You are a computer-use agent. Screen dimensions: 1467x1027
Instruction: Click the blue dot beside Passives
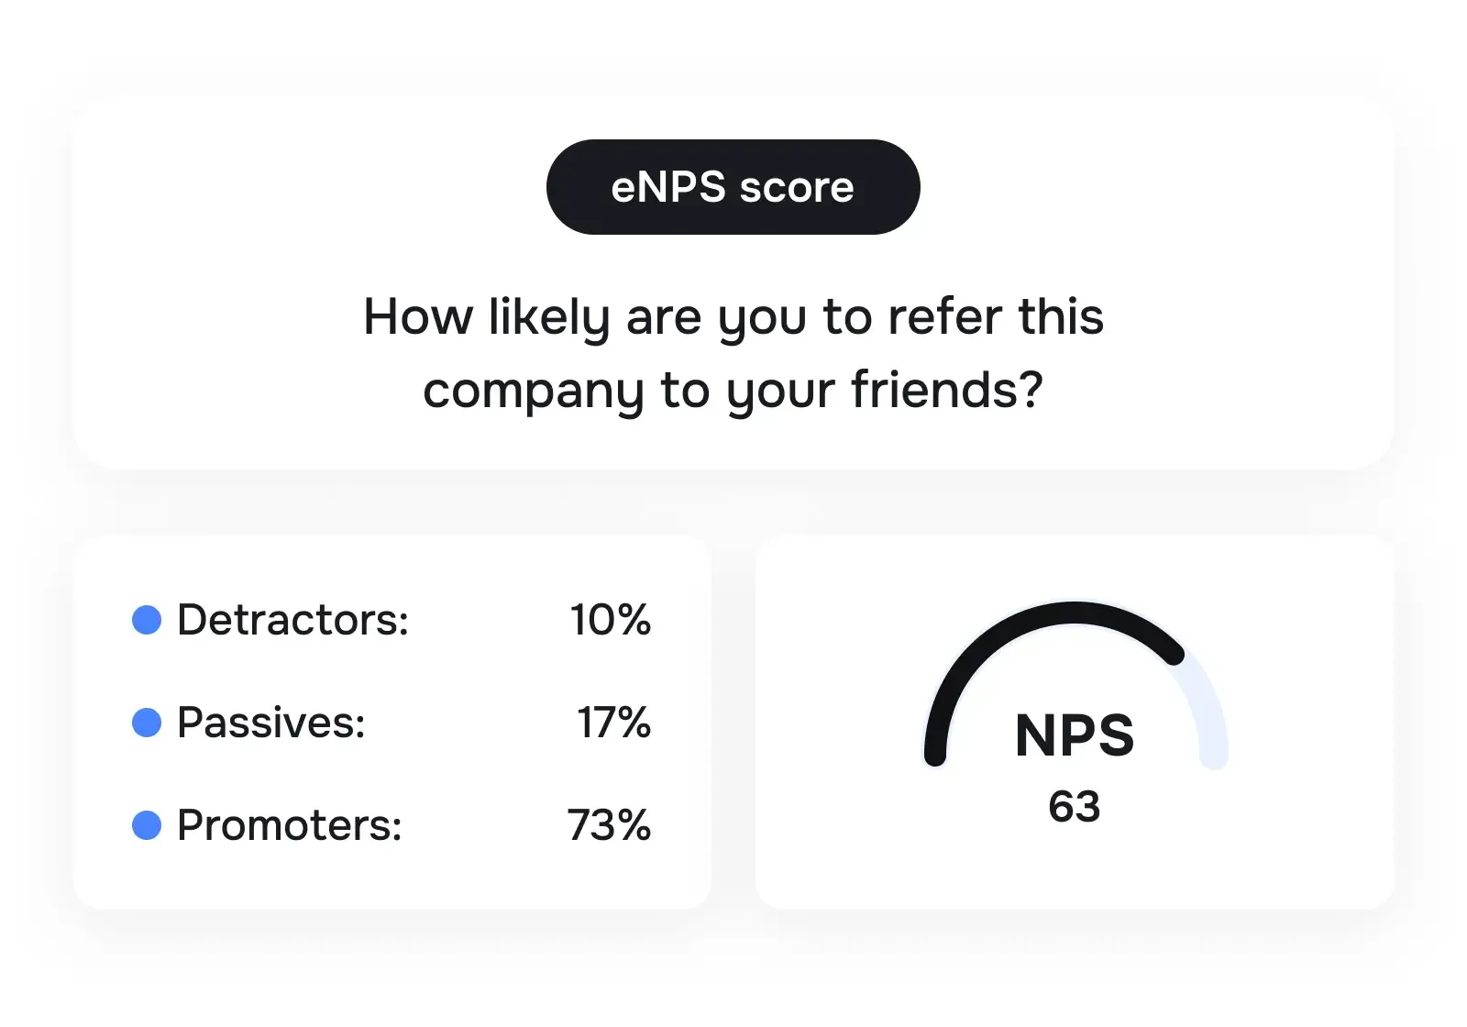coord(147,723)
